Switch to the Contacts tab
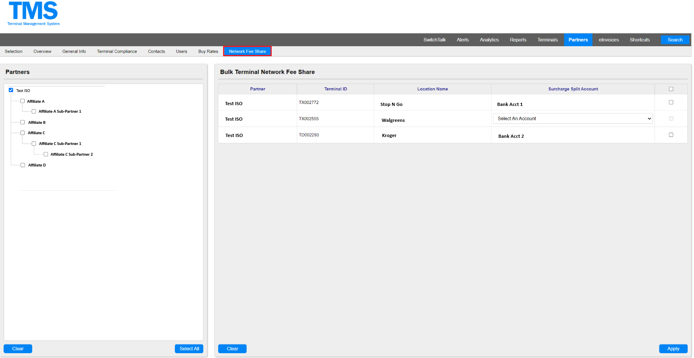The height and width of the screenshot is (358, 694). pos(156,51)
